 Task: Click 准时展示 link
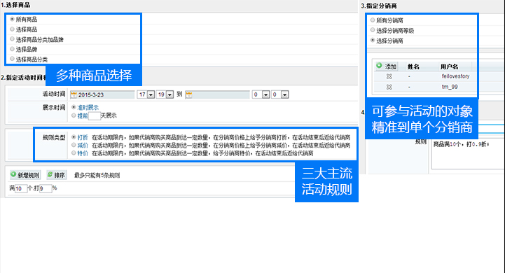pyautogui.click(x=88, y=108)
